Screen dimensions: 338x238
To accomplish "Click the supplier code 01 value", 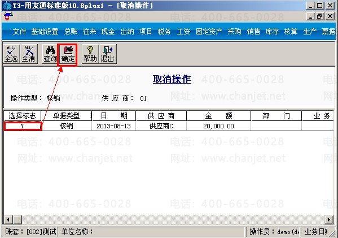I will tap(143, 98).
